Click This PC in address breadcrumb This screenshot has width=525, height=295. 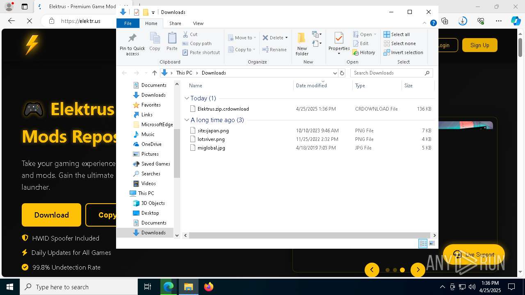(184, 73)
